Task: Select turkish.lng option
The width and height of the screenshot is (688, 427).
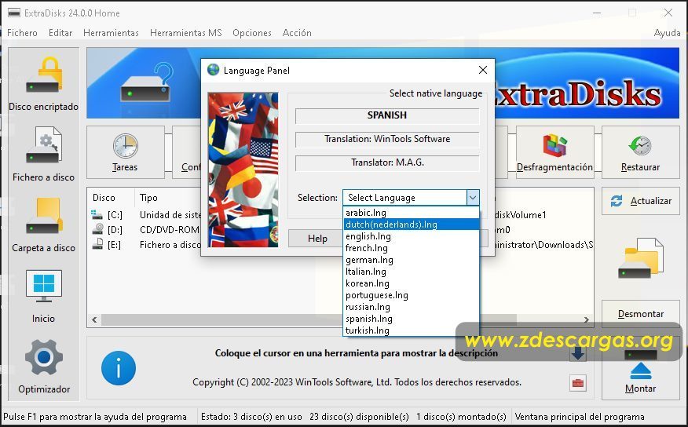Action: [x=411, y=330]
